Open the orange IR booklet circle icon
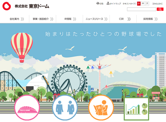166x122 pixels. click(101, 108)
